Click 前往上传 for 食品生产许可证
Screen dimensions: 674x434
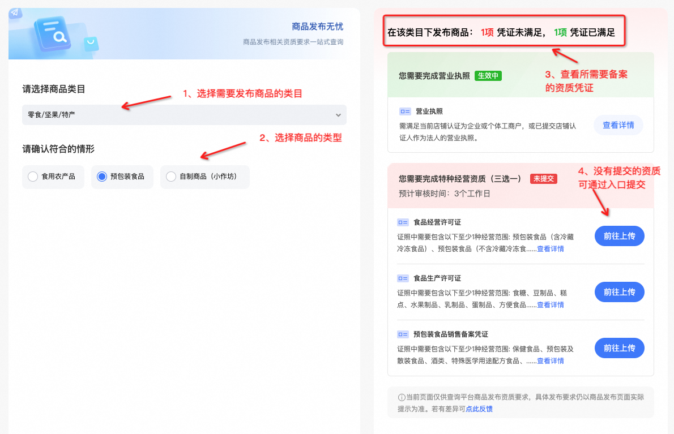click(x=620, y=292)
